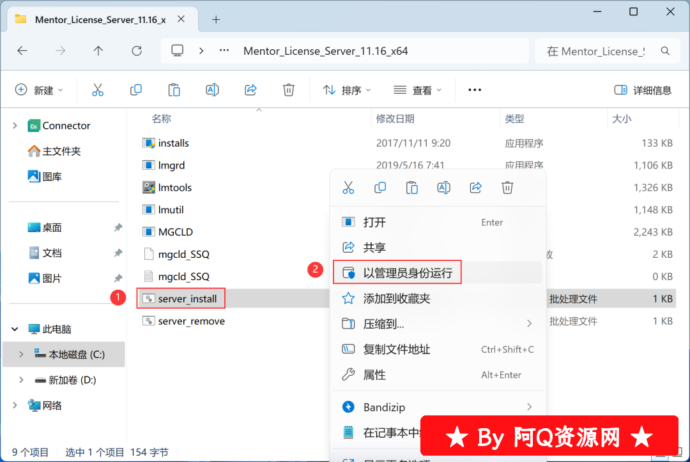Select the server_remove batch file
690x462 pixels.
(x=192, y=322)
